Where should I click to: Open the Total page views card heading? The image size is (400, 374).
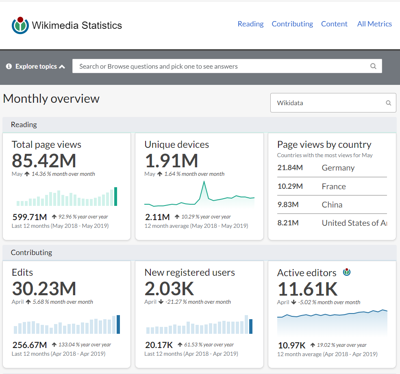pos(46,145)
